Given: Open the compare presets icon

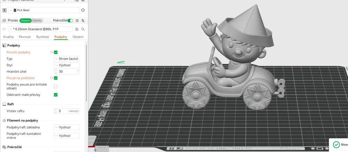Looking at the screenshot, I should click(83, 21).
